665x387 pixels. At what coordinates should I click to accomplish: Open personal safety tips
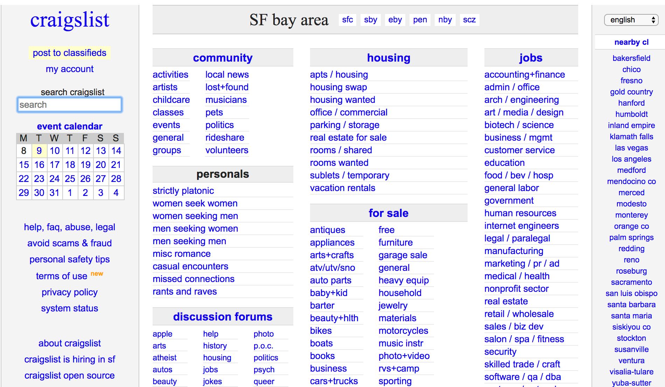pos(70,259)
